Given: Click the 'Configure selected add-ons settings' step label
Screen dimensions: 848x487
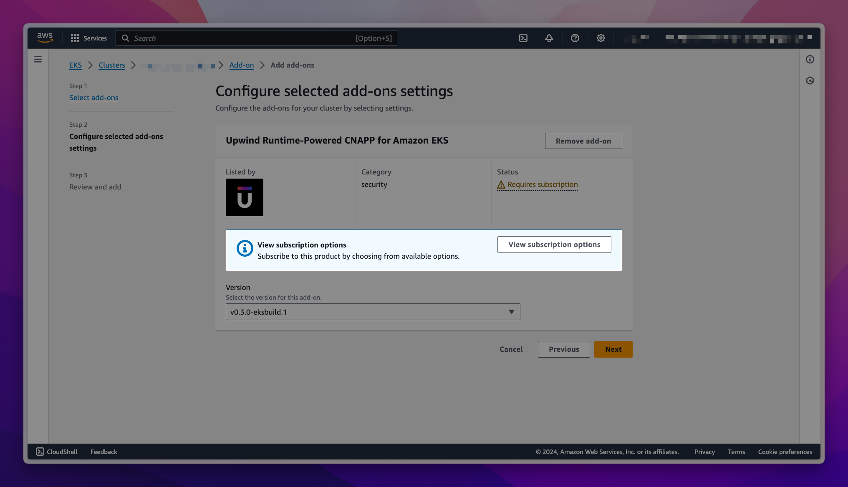Looking at the screenshot, I should 116,142.
